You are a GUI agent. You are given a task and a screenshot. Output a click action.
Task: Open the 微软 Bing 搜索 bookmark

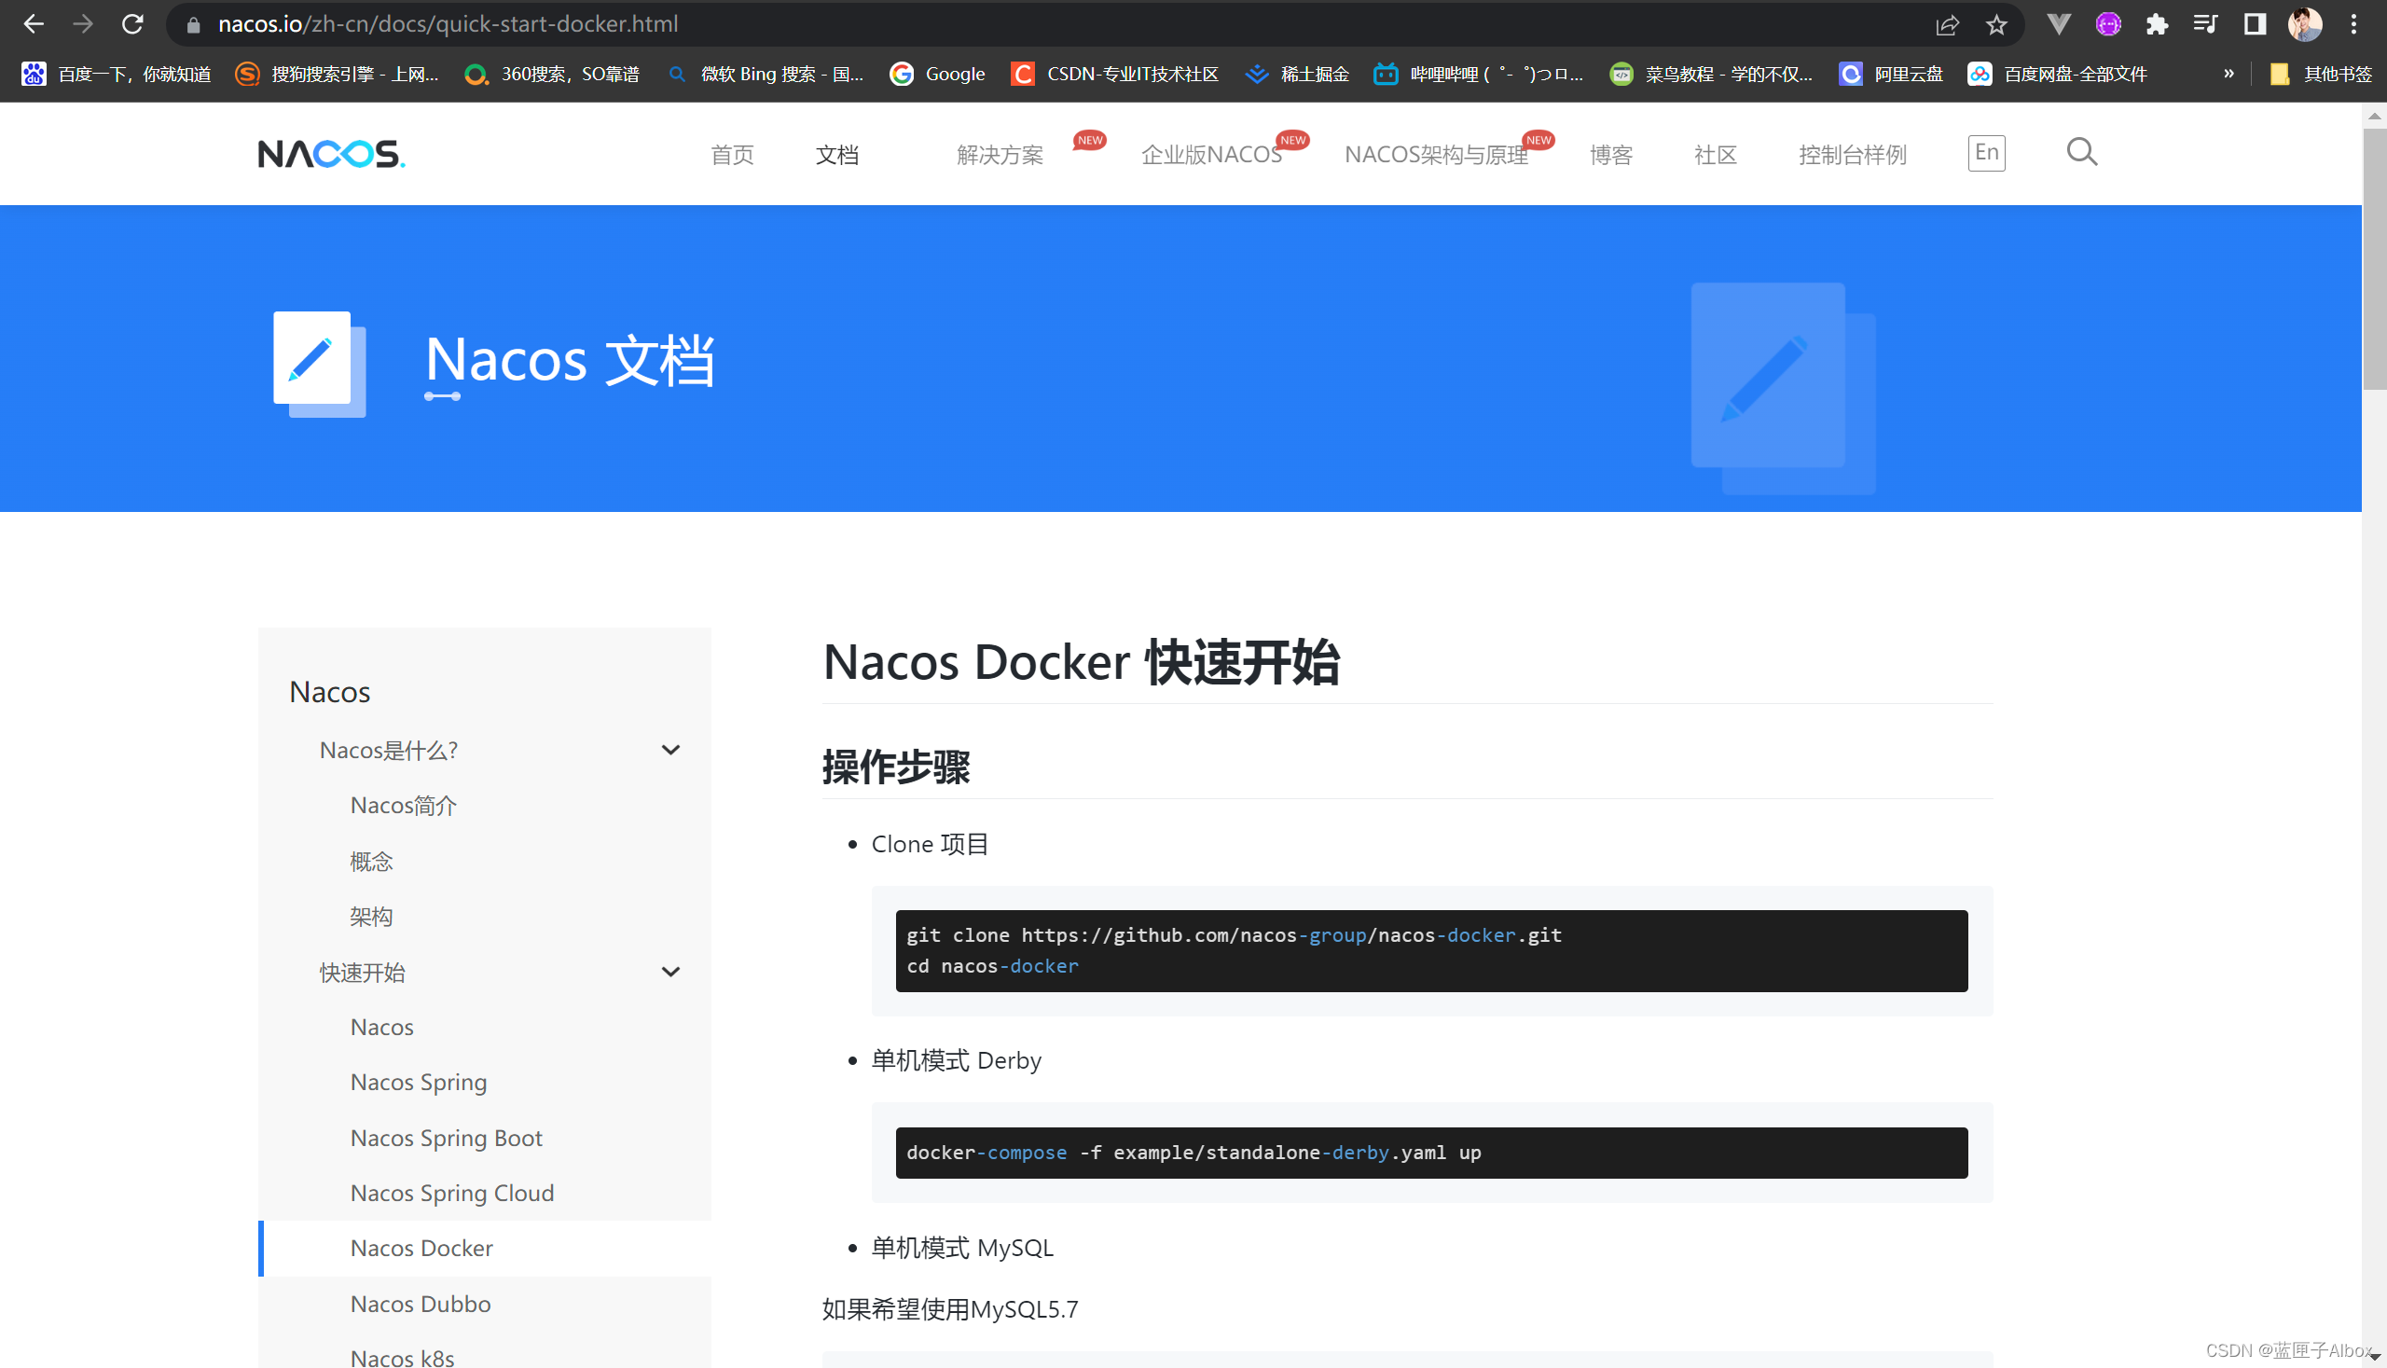coord(765,75)
